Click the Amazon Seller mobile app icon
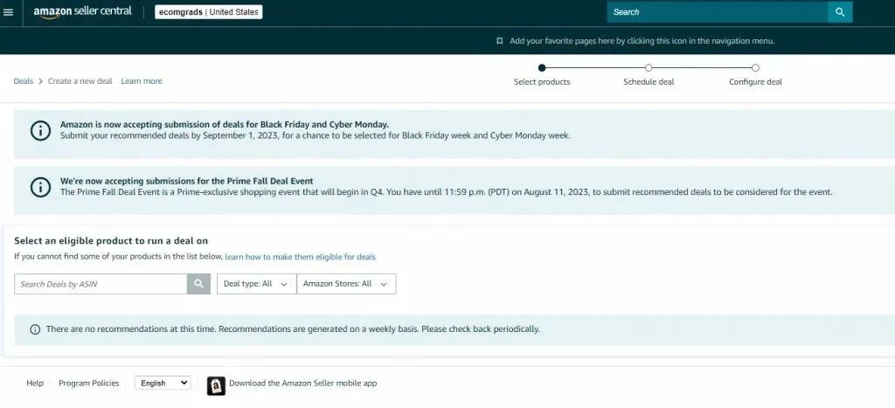 coord(216,384)
